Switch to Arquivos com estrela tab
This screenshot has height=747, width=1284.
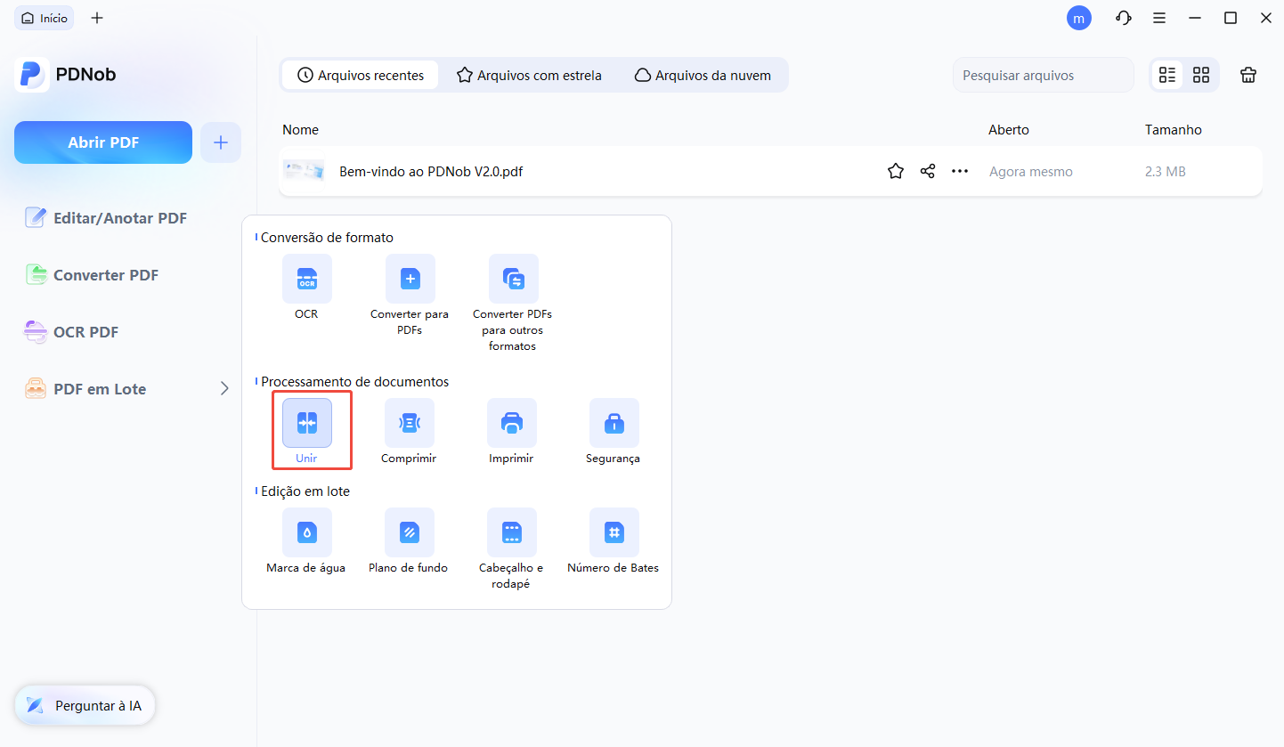529,76
